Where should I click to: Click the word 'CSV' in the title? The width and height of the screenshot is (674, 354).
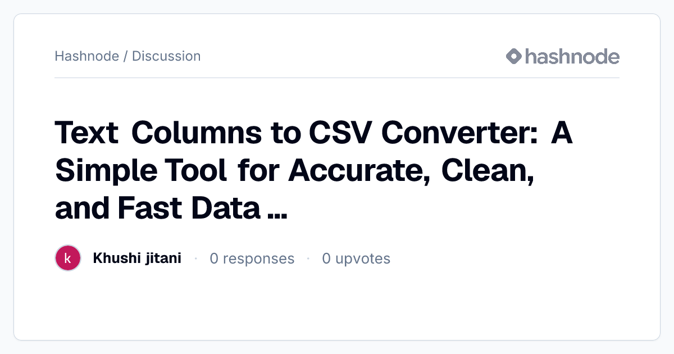pos(340,134)
